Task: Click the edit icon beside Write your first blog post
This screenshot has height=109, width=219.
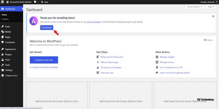Action: (x=98, y=57)
